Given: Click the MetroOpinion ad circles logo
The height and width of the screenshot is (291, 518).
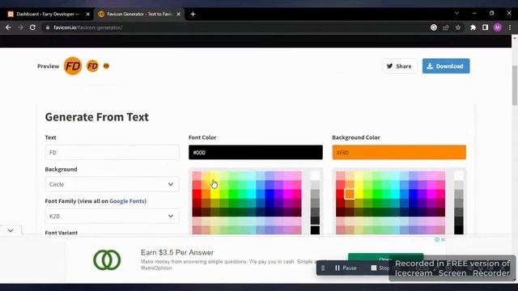Looking at the screenshot, I should (107, 260).
